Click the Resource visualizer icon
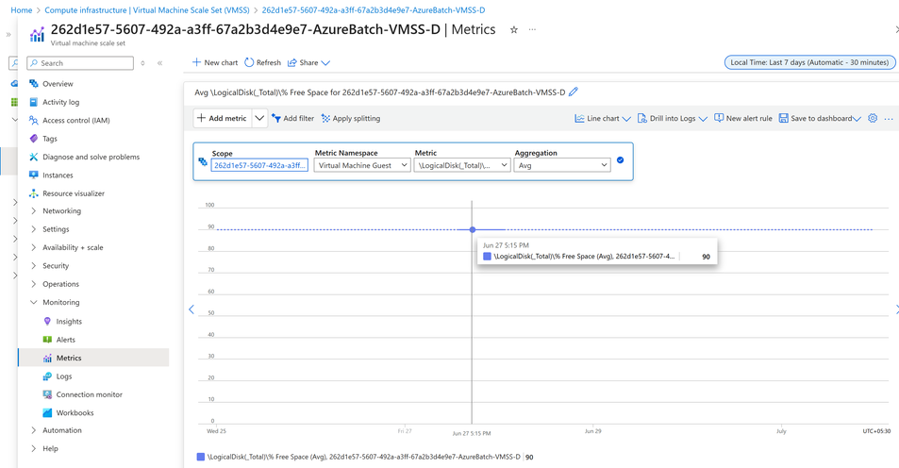Image resolution: width=899 pixels, height=468 pixels. pyautogui.click(x=33, y=193)
